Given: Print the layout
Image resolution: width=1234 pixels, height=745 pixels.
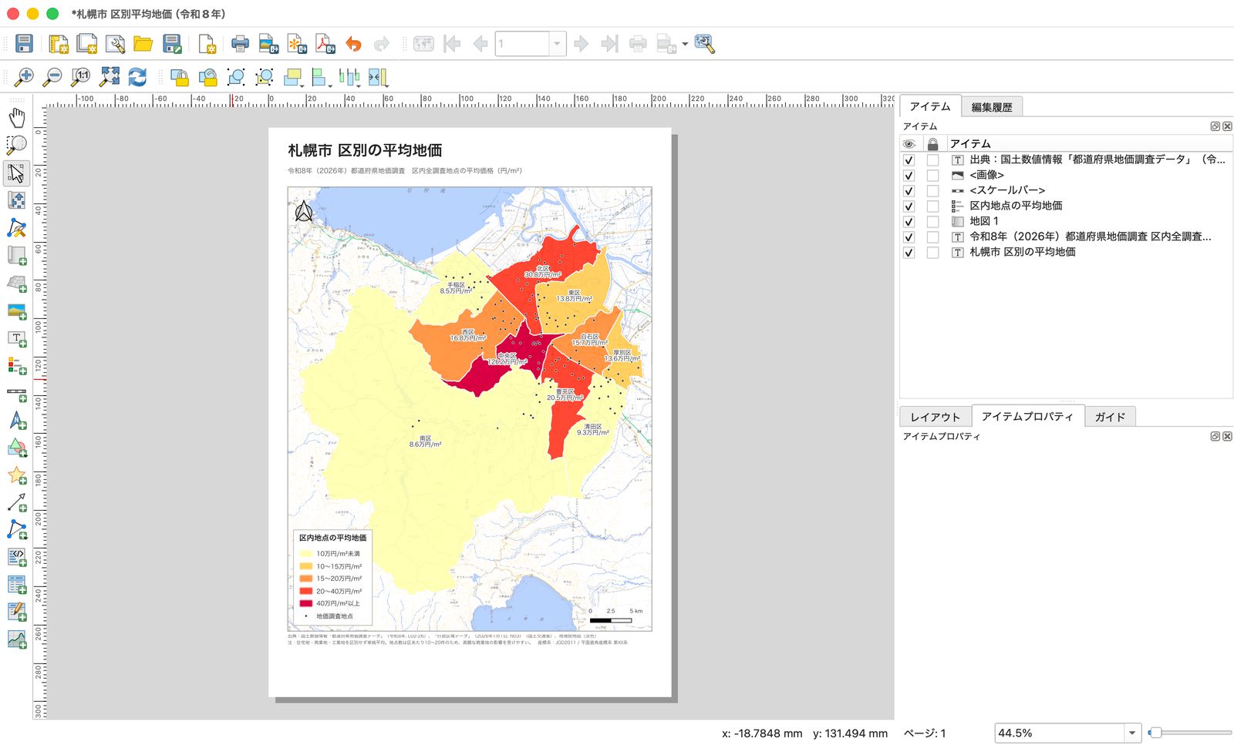Looking at the screenshot, I should pos(241,44).
